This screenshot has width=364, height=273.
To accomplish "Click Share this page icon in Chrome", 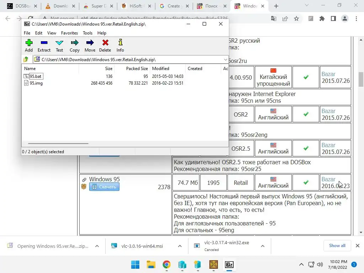I will coord(285,18).
